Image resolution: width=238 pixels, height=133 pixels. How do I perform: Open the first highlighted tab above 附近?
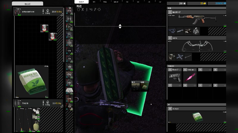click(82, 2)
